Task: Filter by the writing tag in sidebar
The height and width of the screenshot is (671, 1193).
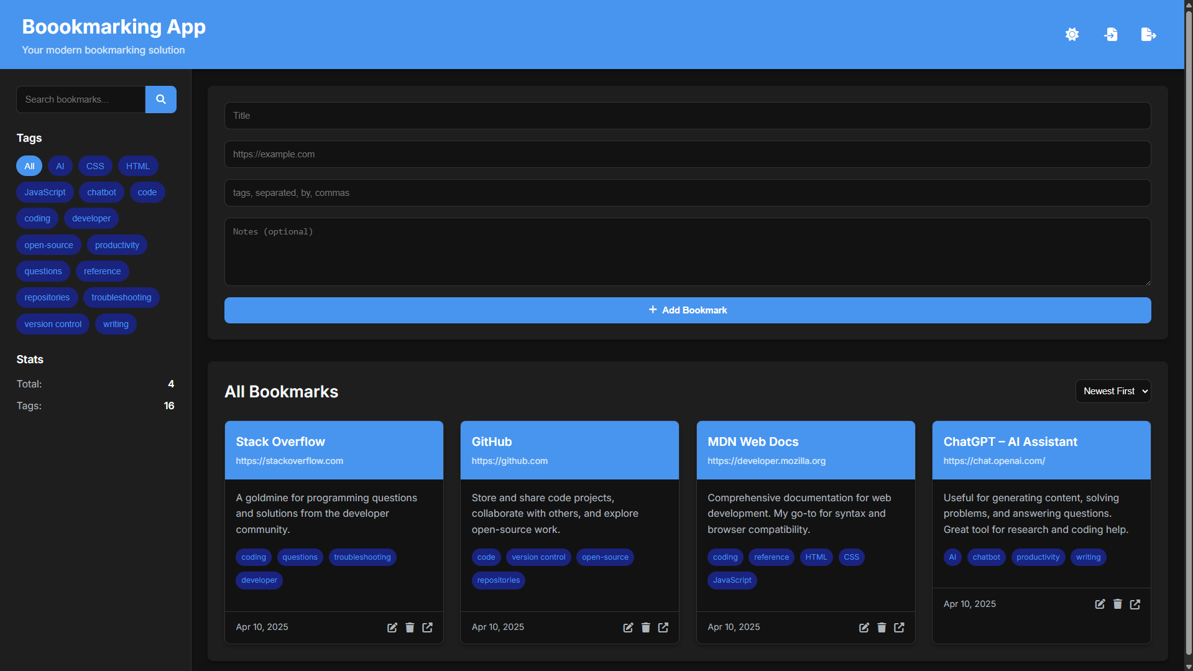Action: coord(116,324)
